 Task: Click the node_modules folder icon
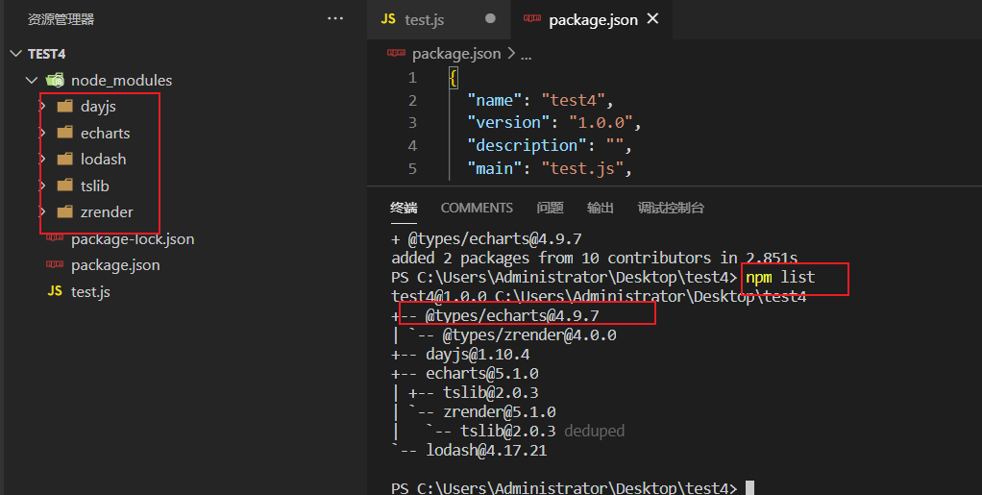tap(56, 80)
